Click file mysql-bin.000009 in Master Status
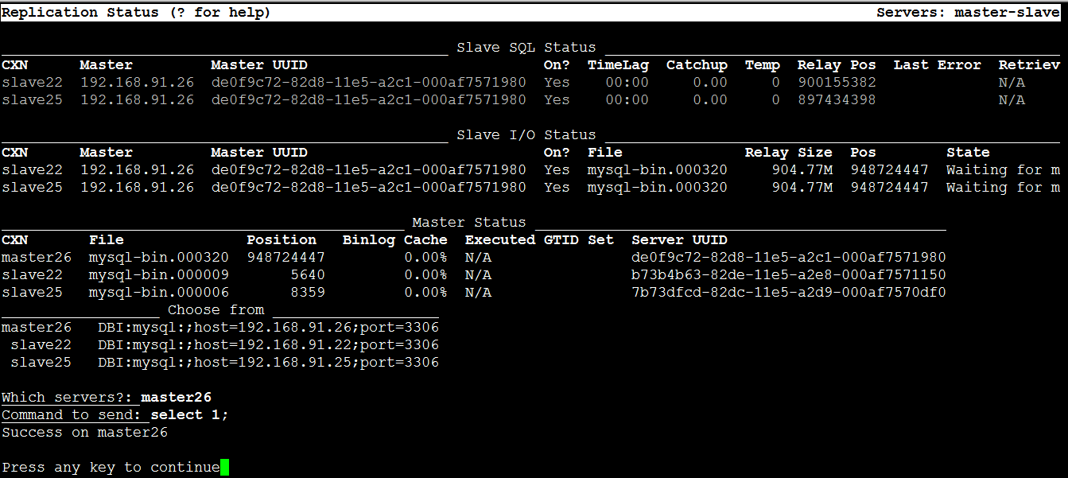The width and height of the screenshot is (1068, 478). (x=159, y=275)
